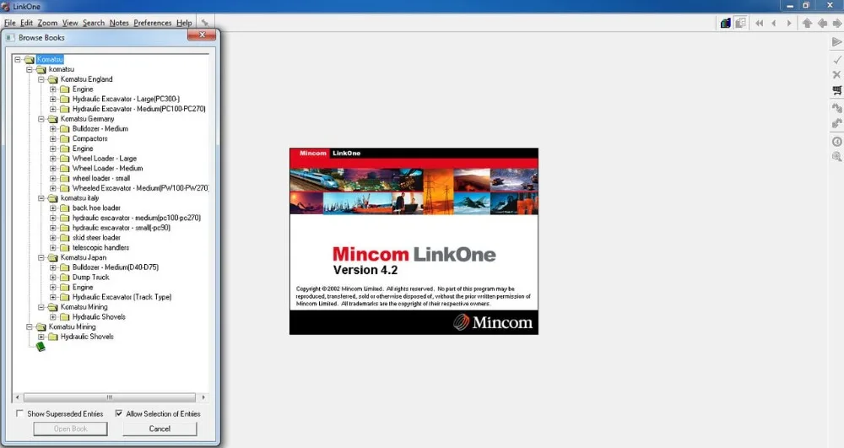
Task: Select the green book icon at tree bottom
Action: 41,347
